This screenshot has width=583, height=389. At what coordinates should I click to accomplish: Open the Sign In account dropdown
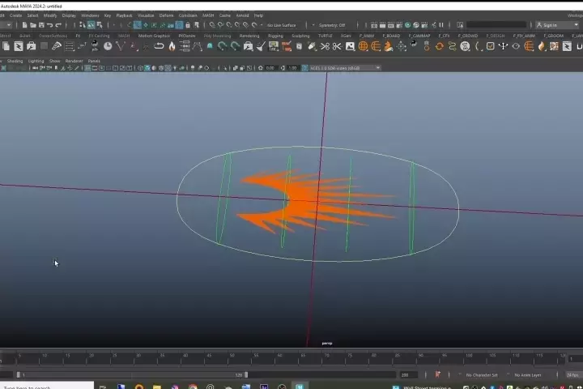[x=557, y=25]
